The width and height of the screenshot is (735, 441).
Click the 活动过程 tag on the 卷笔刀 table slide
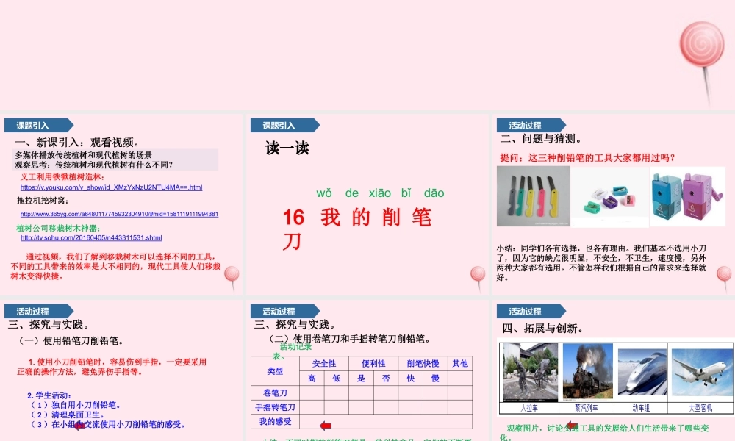pos(284,311)
